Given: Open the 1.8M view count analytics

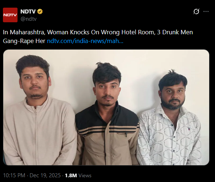Looking at the screenshot, I should click(71, 175).
